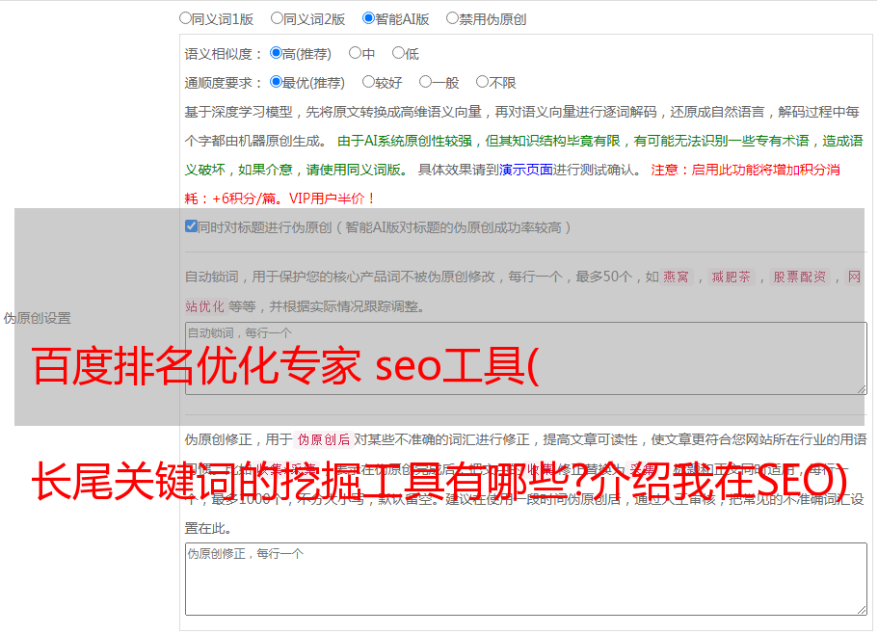
Task: Click inside the 自动锁词 textarea
Action: [526, 358]
